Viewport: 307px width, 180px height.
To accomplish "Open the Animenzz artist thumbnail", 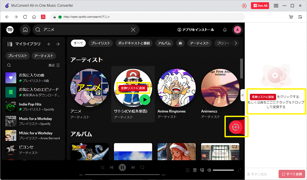I will [x=220, y=88].
